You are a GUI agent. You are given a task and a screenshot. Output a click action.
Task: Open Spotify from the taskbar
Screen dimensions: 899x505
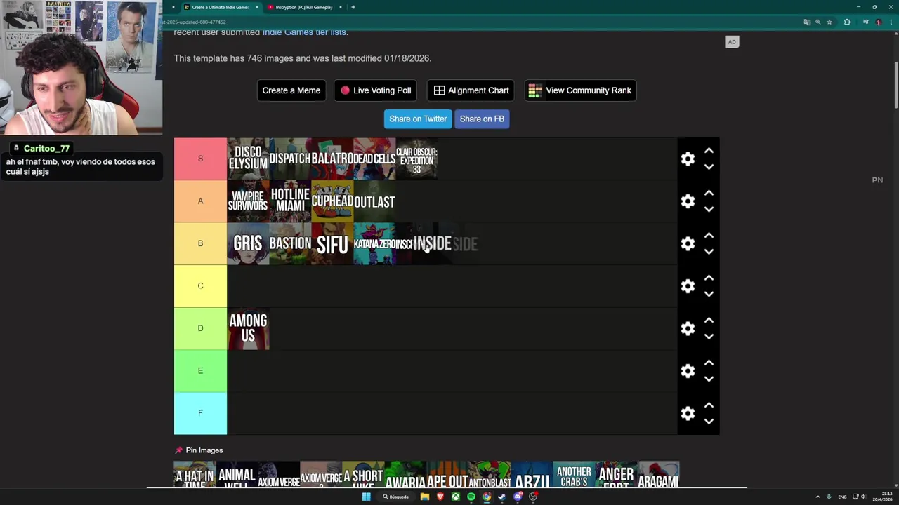pos(471,497)
